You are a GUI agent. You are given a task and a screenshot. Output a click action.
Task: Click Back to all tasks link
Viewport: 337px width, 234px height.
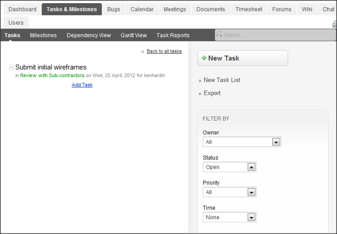[x=164, y=51]
